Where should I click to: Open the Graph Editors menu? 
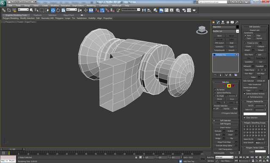pyautogui.click(x=78, y=5)
